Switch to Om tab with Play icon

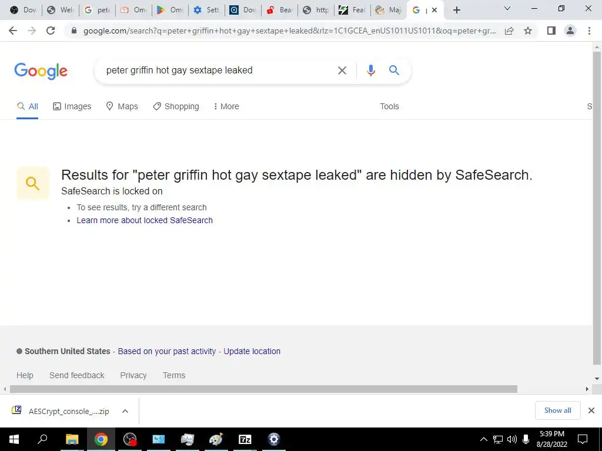click(x=170, y=10)
